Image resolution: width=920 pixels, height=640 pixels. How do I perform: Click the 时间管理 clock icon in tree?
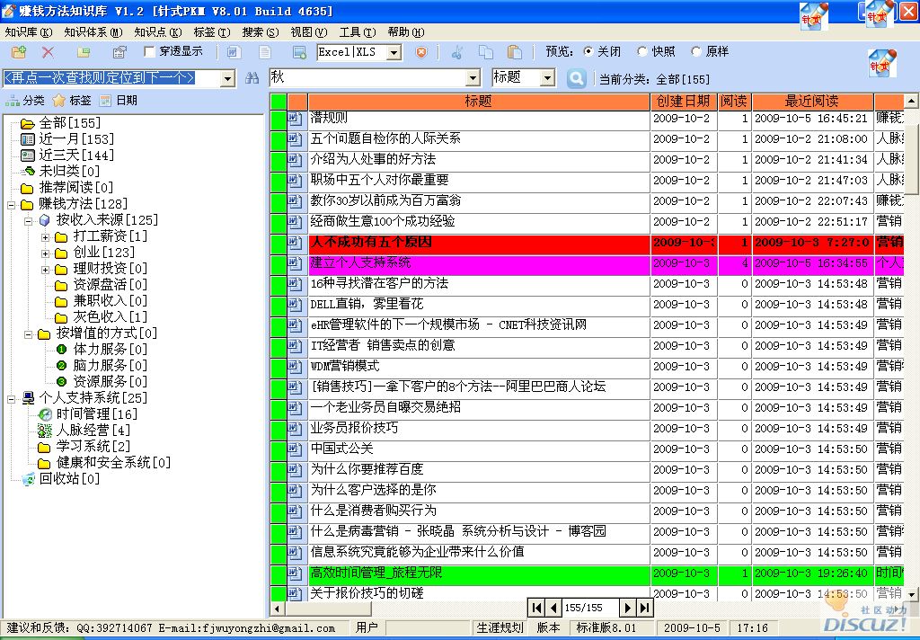(46, 414)
